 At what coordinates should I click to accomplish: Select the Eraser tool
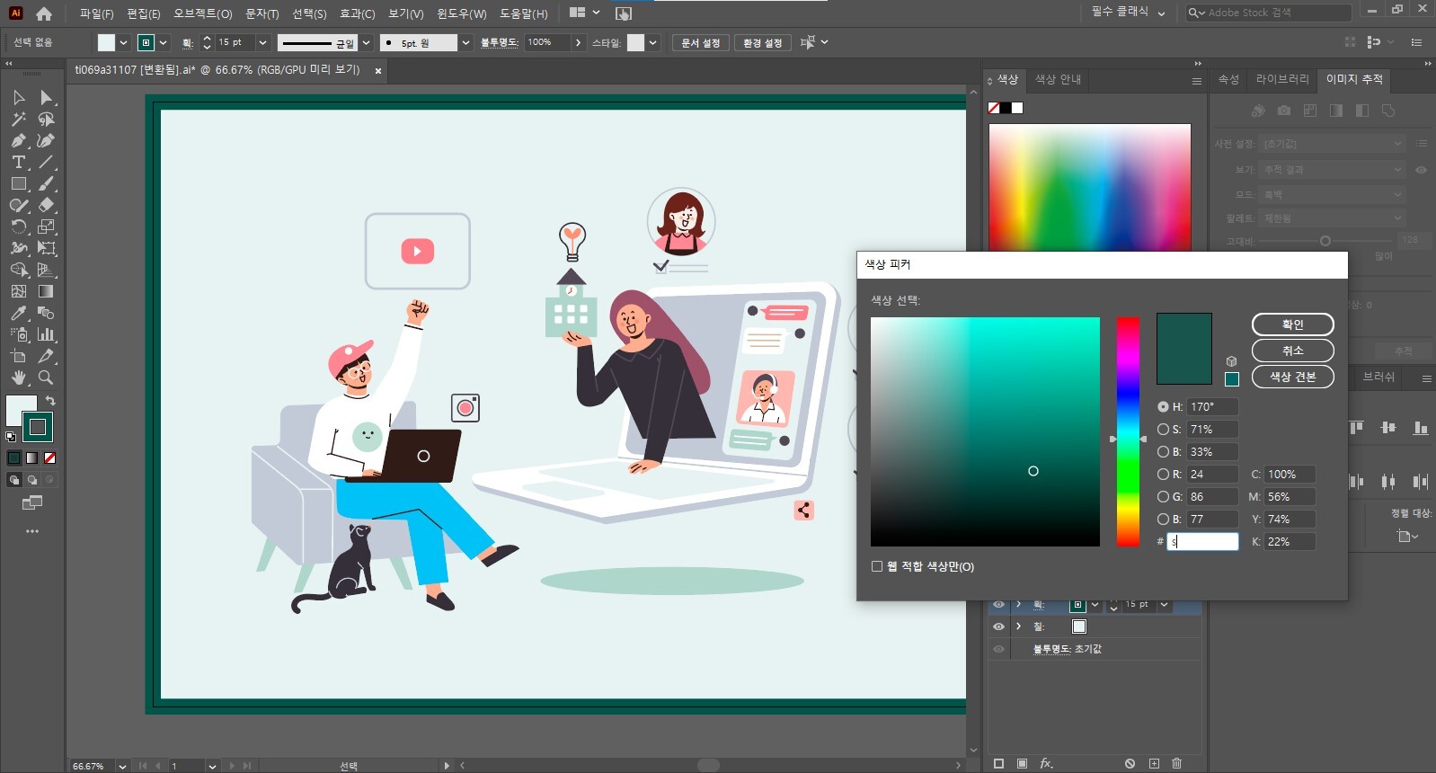pyautogui.click(x=46, y=206)
